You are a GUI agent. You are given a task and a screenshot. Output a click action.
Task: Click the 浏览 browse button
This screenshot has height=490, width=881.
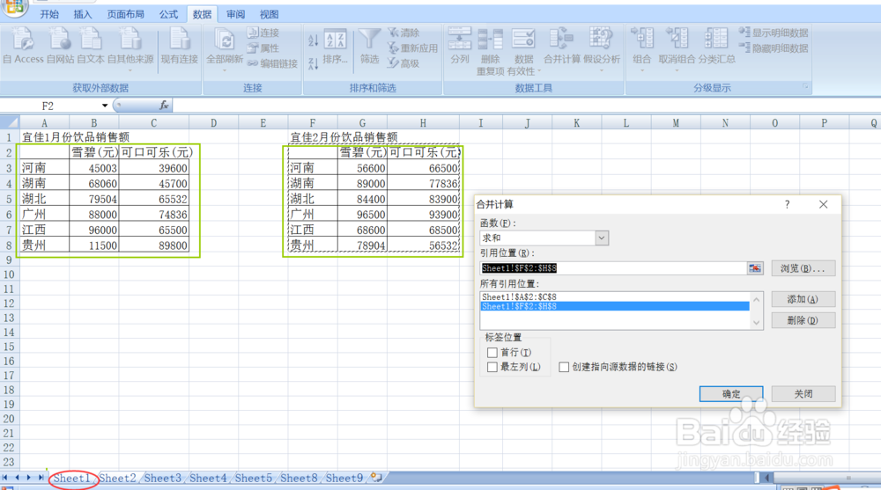click(803, 268)
